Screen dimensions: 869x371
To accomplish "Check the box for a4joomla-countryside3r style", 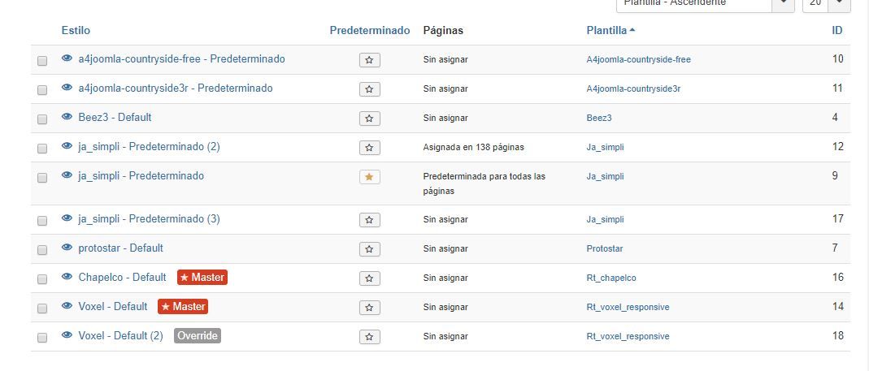I will point(42,89).
